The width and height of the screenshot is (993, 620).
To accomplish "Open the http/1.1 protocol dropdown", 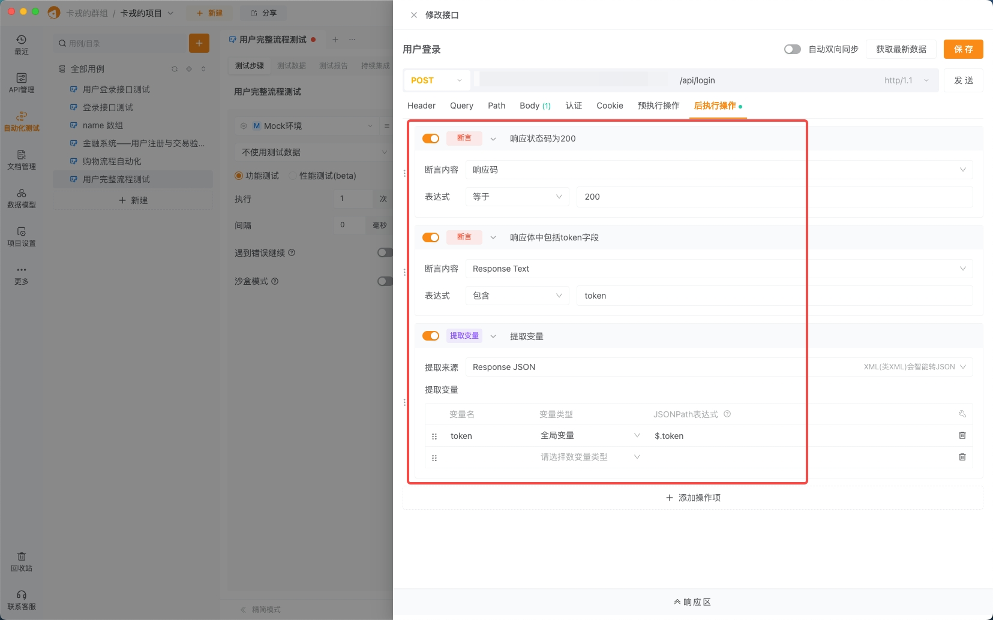I will pyautogui.click(x=906, y=80).
